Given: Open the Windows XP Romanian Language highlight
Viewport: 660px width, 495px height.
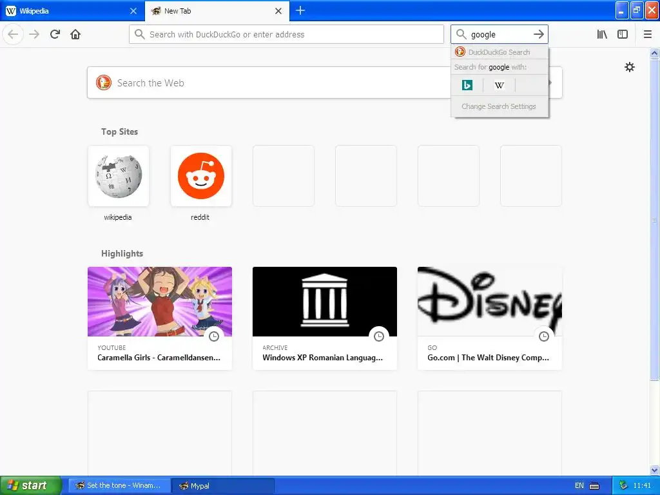Looking at the screenshot, I should [325, 318].
